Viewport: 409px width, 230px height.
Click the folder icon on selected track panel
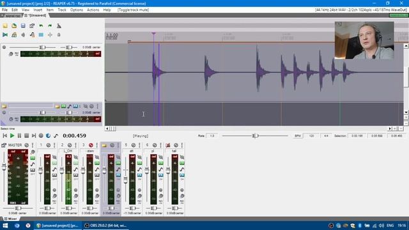tap(4, 106)
